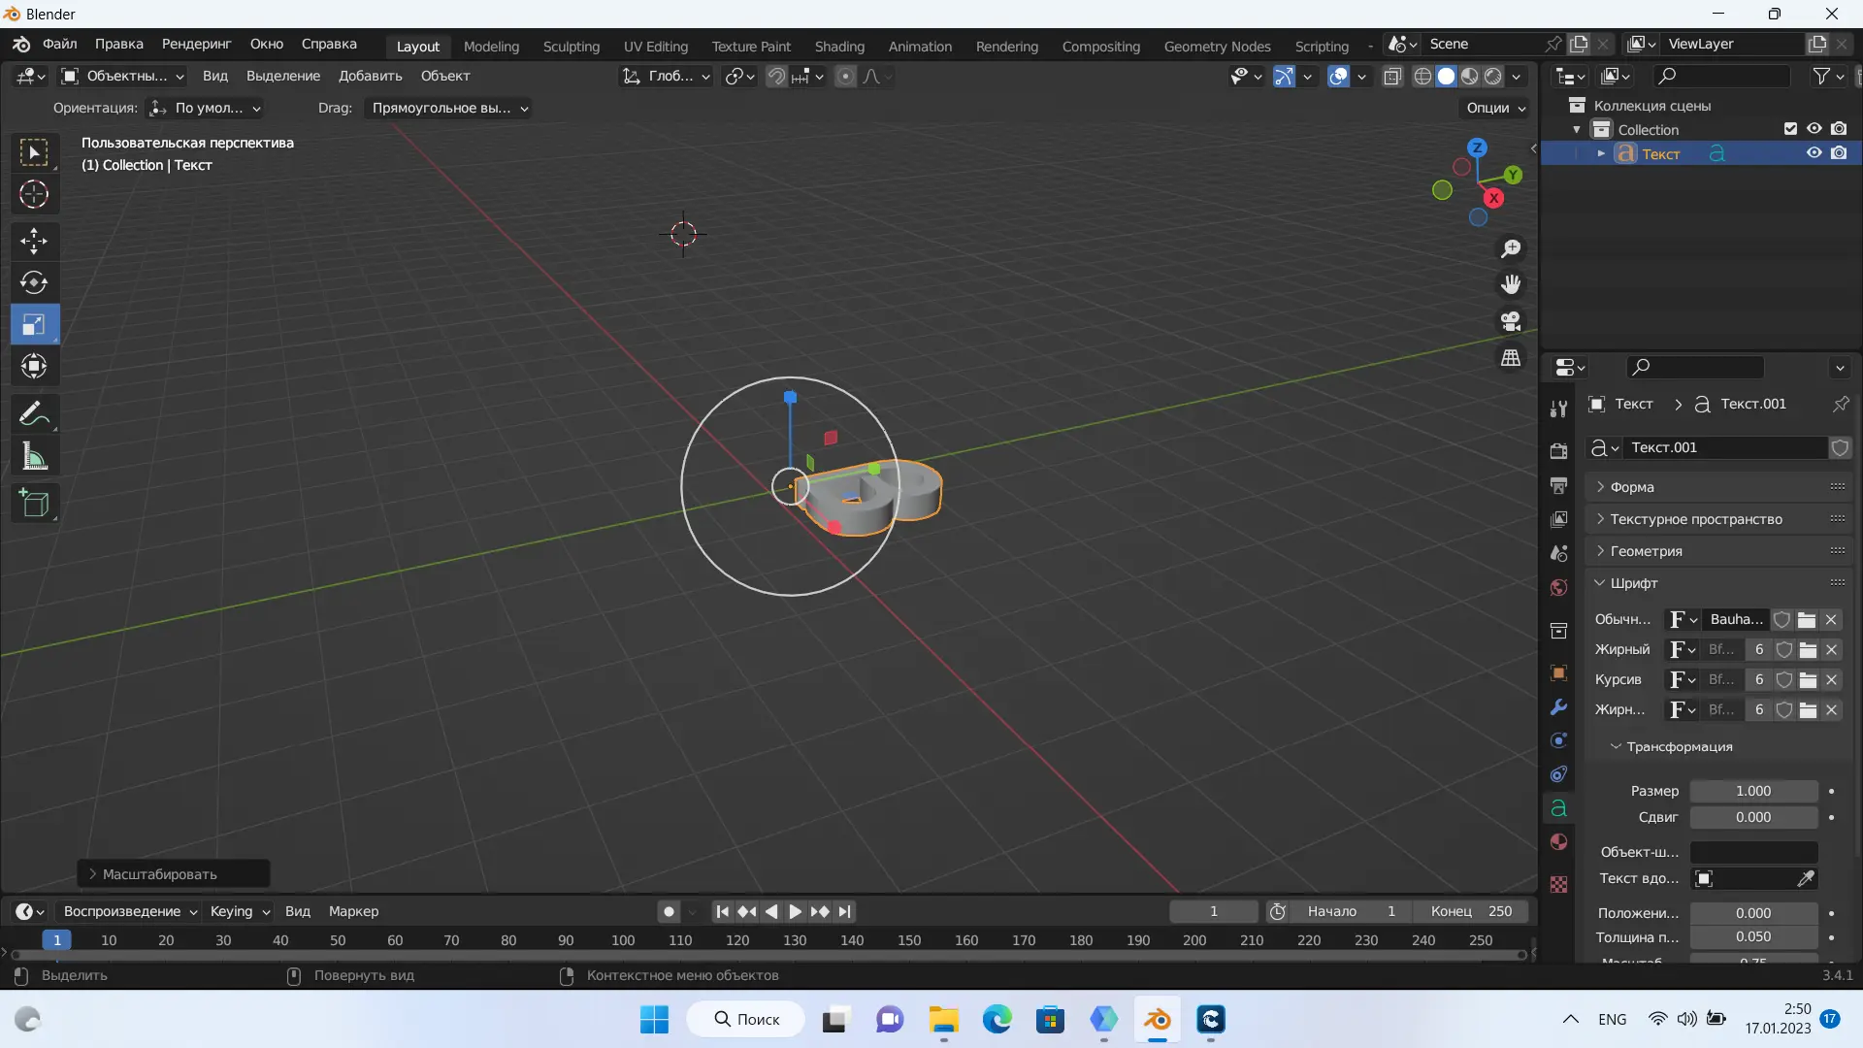This screenshot has height=1048, width=1863.
Task: Expand the Текстурное пространство panel
Action: pyautogui.click(x=1719, y=519)
